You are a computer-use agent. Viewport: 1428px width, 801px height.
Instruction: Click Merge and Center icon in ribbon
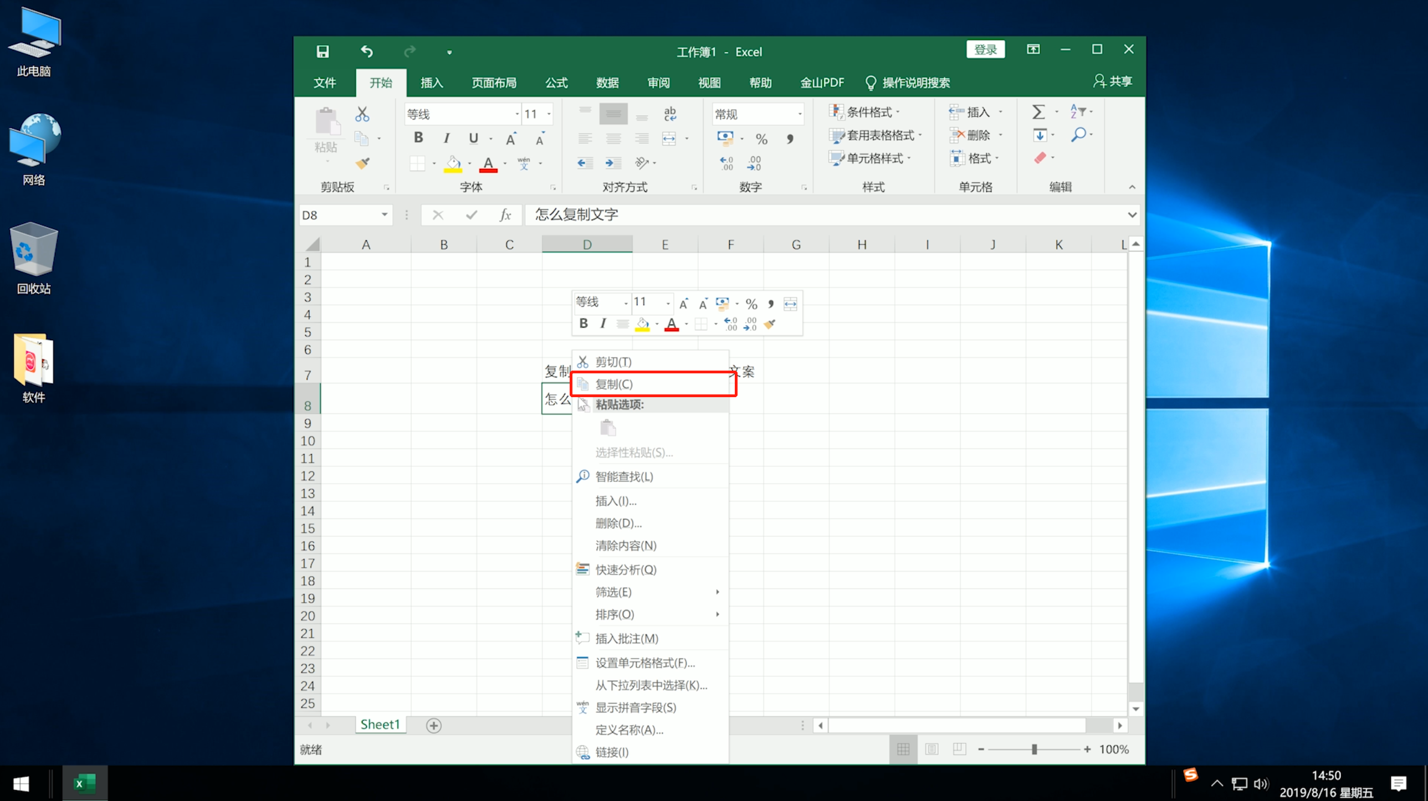669,138
